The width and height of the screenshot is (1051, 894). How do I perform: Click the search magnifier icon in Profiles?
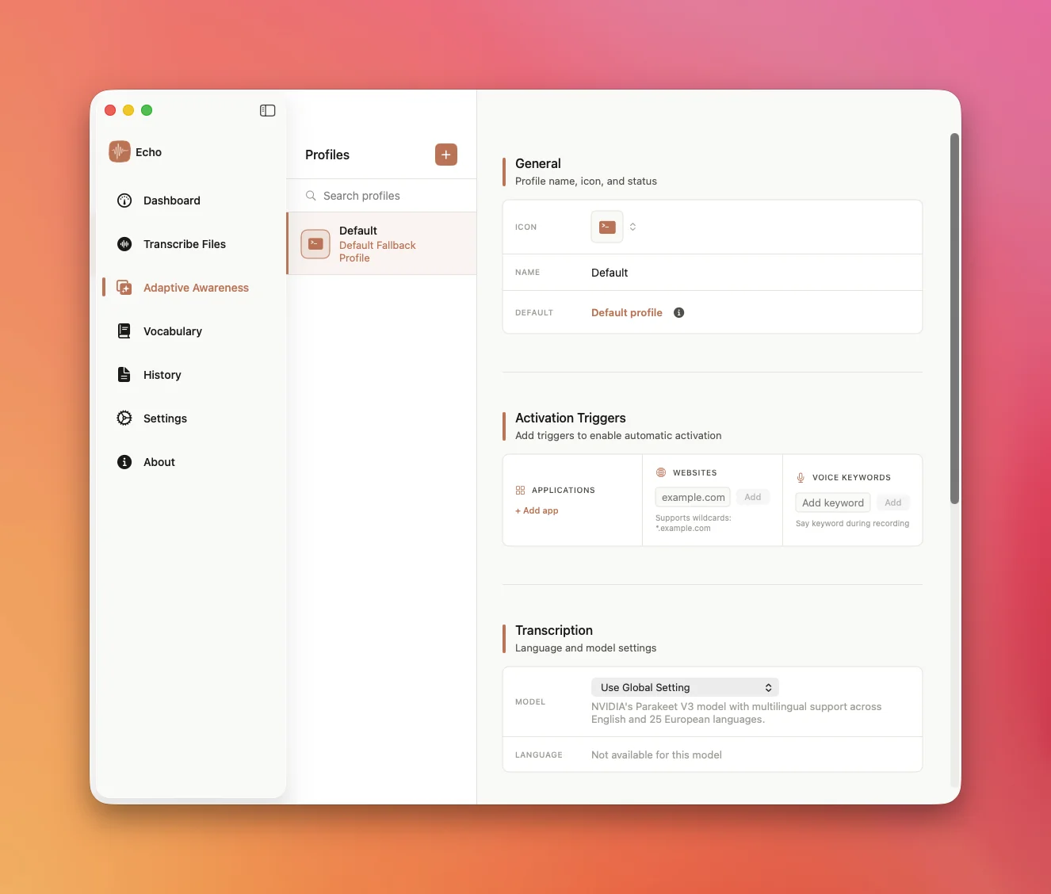311,196
